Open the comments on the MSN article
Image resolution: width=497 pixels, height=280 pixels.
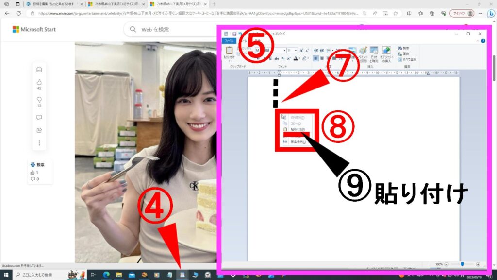pyautogui.click(x=39, y=118)
